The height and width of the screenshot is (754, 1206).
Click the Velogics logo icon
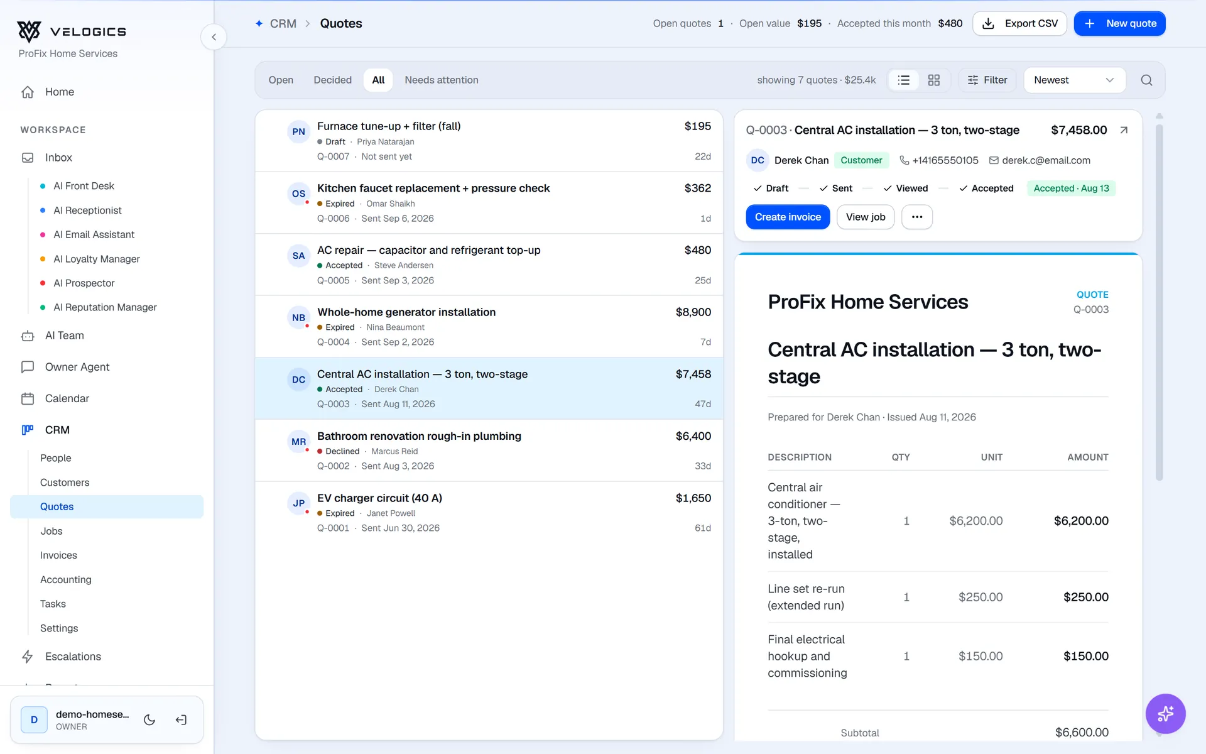coord(29,31)
